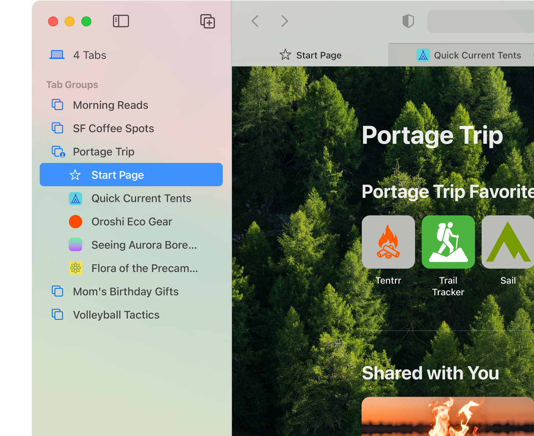Open the Morning Reads tab group
The image size is (534, 436).
pos(110,105)
